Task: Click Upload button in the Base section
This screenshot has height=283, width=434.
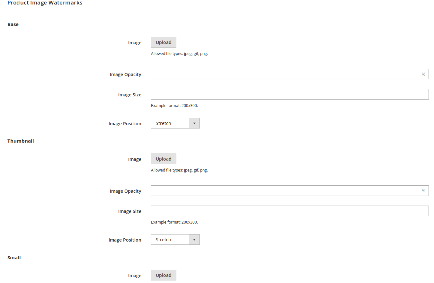Action: (163, 42)
